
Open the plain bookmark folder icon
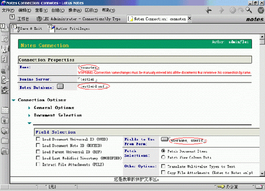click(4, 141)
